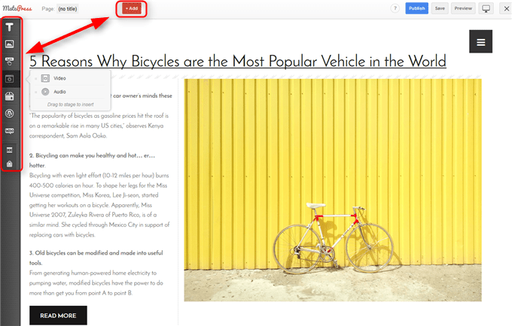Edit the page title field (no title)
The height and width of the screenshot is (326, 512).
click(68, 9)
